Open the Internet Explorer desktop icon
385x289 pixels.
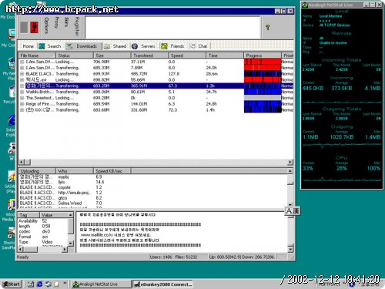pos(12,120)
